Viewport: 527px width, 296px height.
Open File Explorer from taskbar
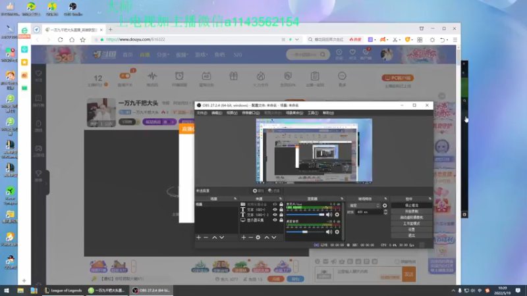pyautogui.click(x=20, y=290)
